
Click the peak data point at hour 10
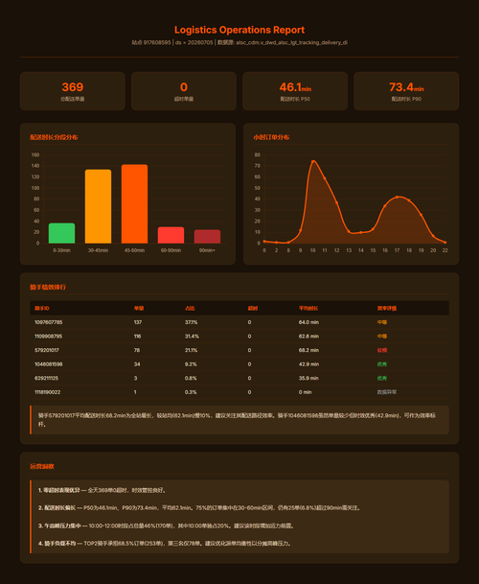(312, 161)
